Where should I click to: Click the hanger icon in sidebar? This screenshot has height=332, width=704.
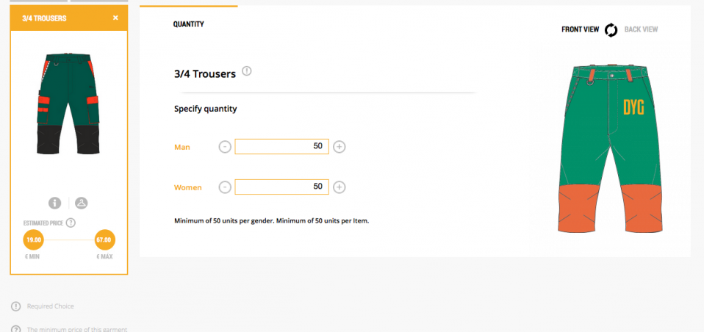point(81,203)
